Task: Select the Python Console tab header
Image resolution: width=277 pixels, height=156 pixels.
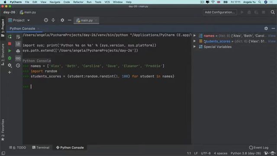Action: 22,29
